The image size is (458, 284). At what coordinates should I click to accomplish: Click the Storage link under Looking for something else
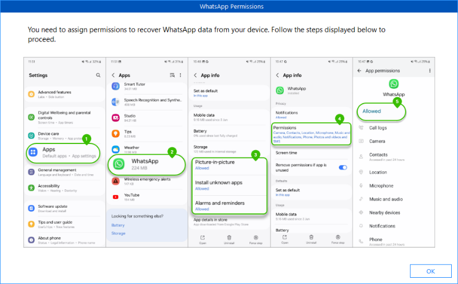pos(118,233)
